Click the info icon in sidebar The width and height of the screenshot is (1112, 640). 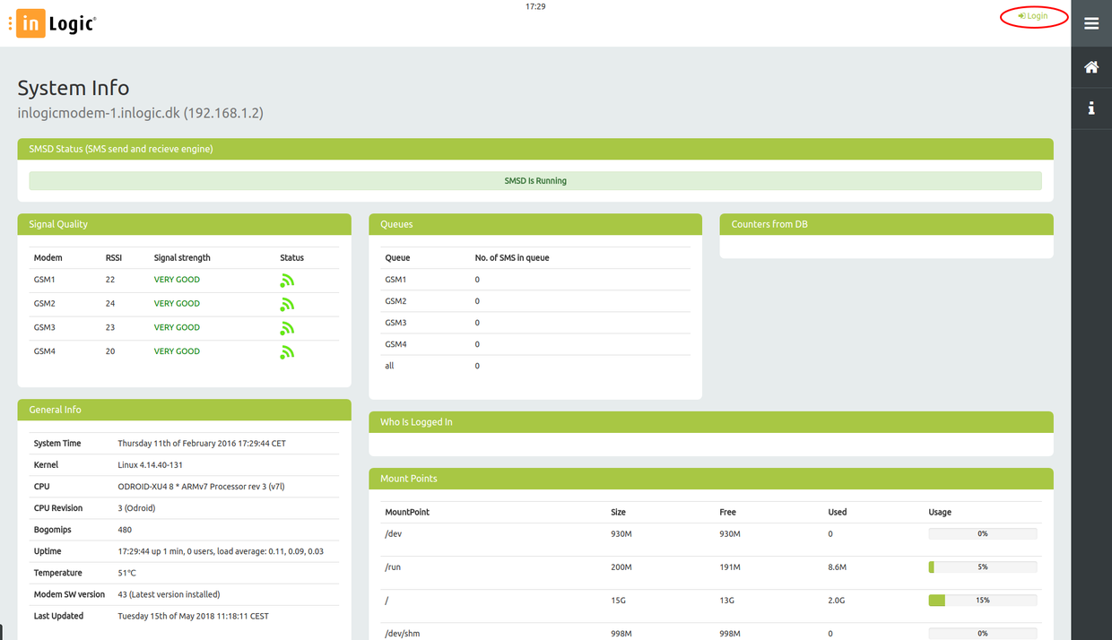pyautogui.click(x=1091, y=108)
